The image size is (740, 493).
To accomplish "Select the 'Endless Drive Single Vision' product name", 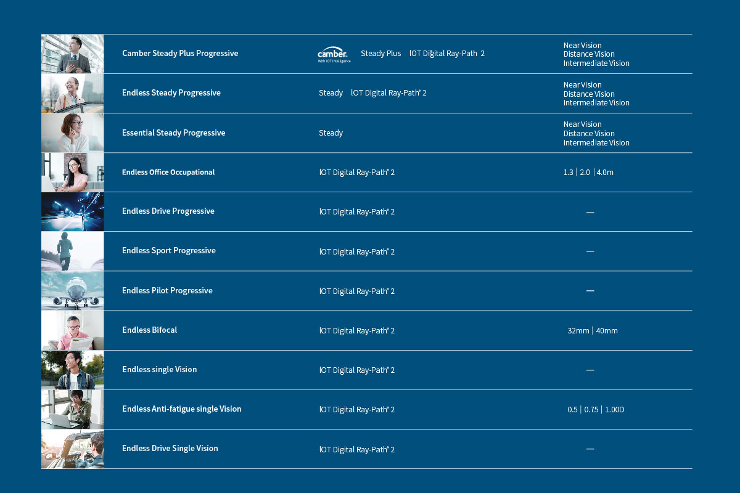I will (x=170, y=449).
